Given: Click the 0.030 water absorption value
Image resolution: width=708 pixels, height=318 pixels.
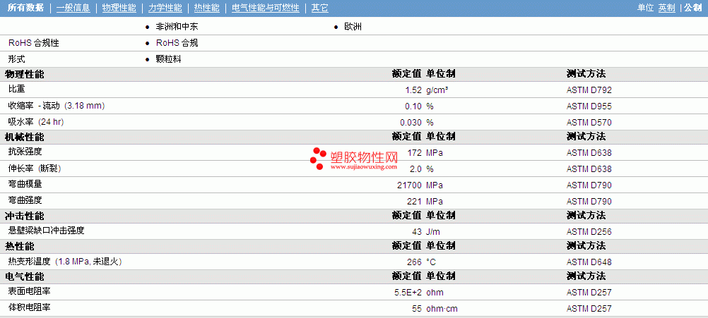Looking at the screenshot, I should pyautogui.click(x=411, y=123).
